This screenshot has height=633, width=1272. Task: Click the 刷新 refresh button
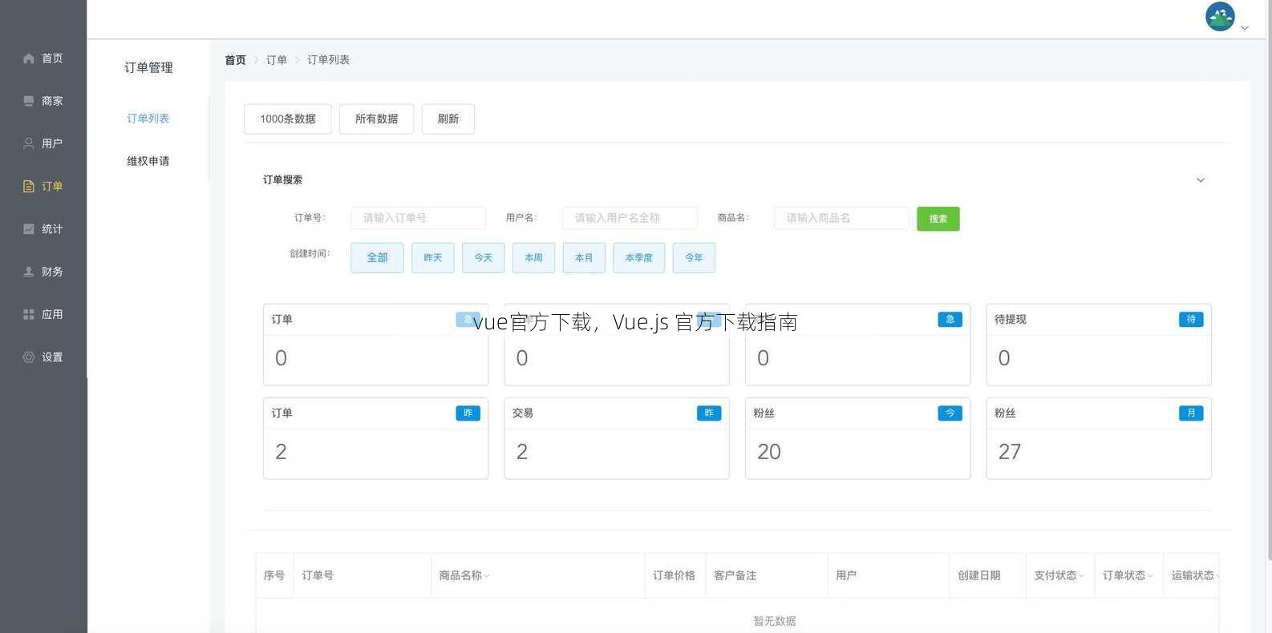point(448,119)
